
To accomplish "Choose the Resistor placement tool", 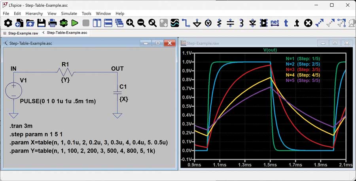I will (219, 23).
